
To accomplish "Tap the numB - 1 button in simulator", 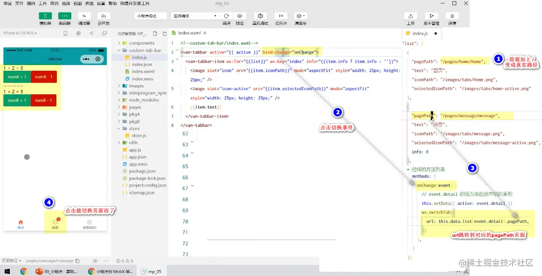I will (x=43, y=100).
